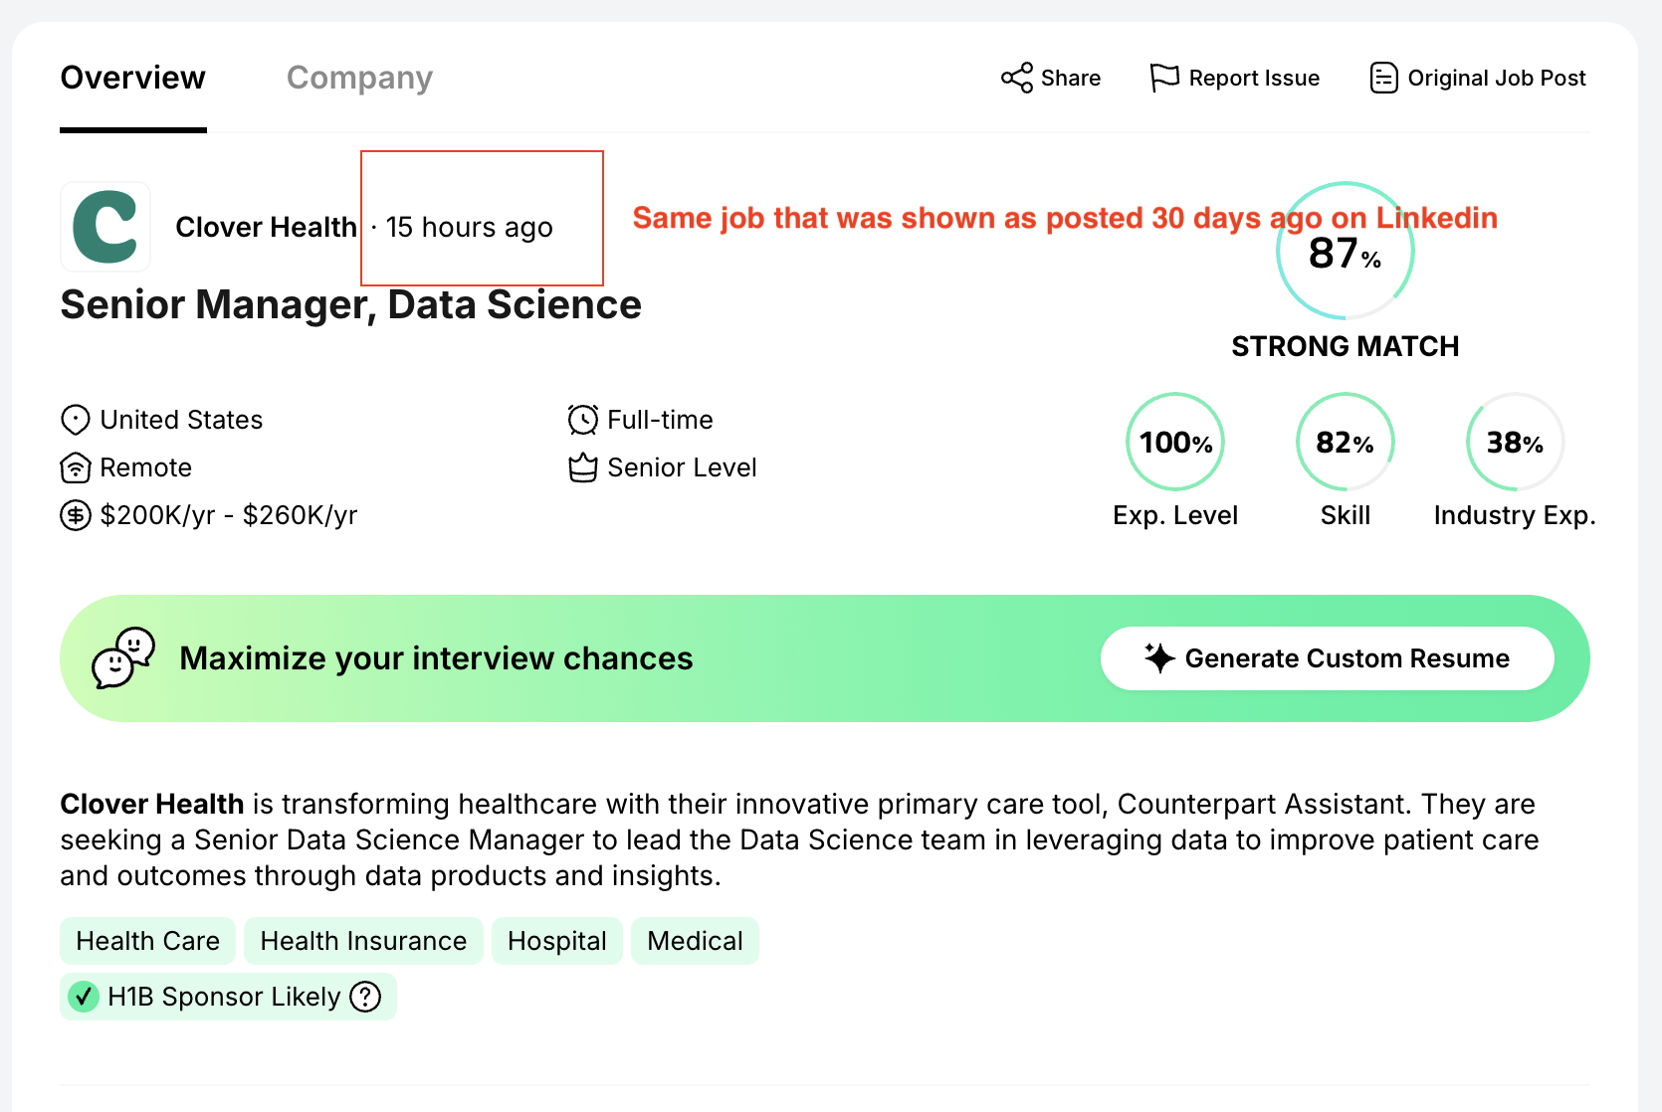Open the Original Job Post link
This screenshot has width=1662, height=1112.
pos(1496,78)
